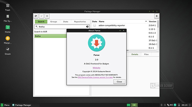Click the Search in AUR option
Screen dimensions: 192x107
[x=41, y=32]
